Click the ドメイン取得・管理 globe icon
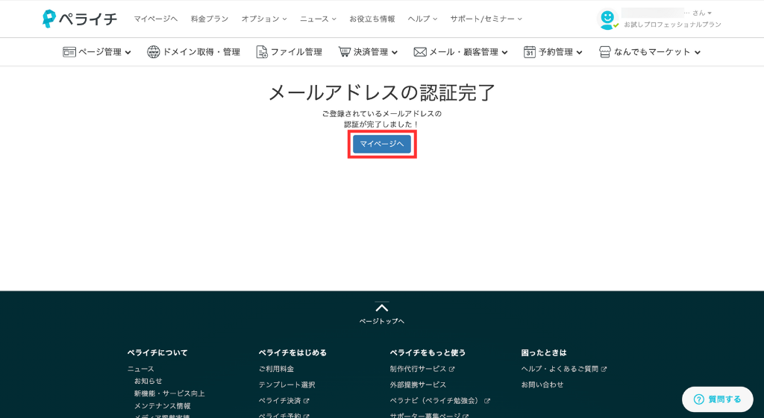764x418 pixels. tap(154, 52)
